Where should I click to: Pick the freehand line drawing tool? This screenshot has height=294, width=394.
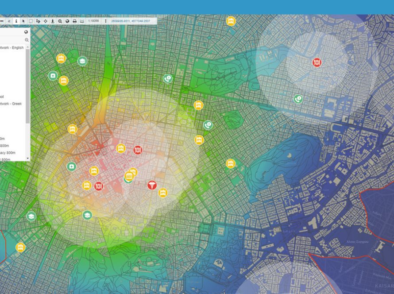38,21
